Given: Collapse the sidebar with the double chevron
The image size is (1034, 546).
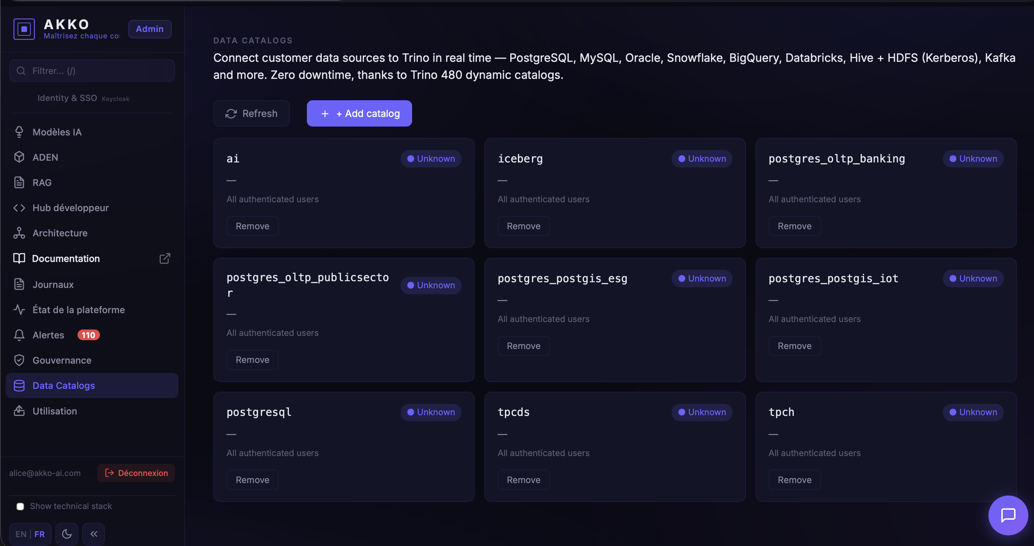Looking at the screenshot, I should [94, 534].
